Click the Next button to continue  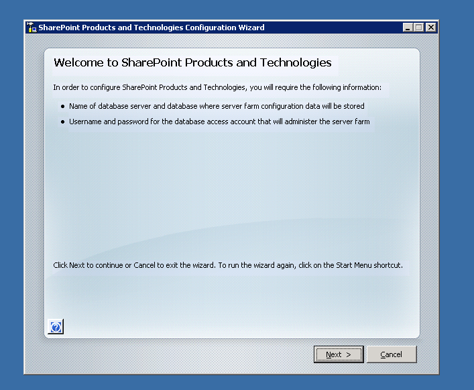click(339, 354)
